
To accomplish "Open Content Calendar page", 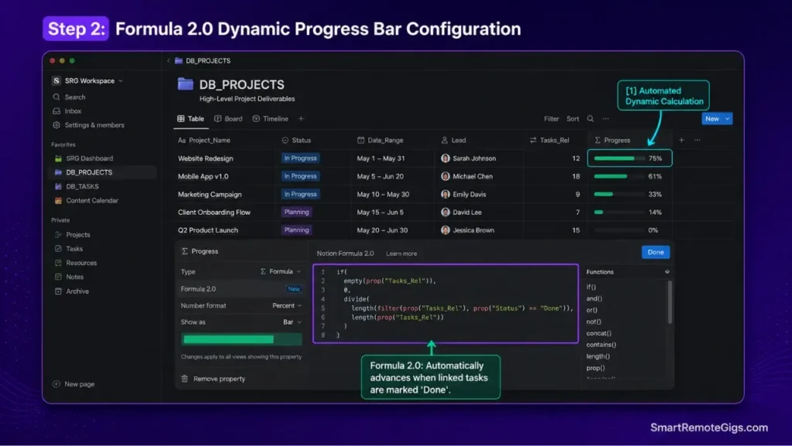I will point(91,201).
